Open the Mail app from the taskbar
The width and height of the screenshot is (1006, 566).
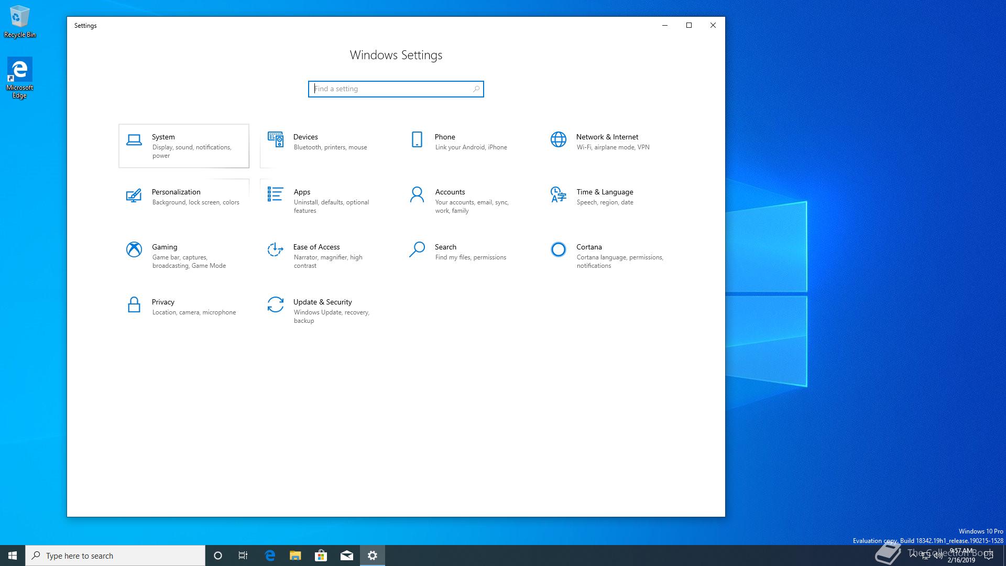(347, 556)
